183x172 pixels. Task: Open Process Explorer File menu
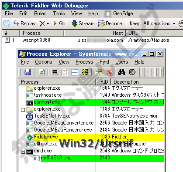pos(25,62)
